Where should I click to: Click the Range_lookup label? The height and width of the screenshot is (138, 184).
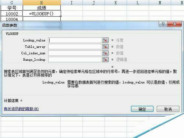point(34,60)
